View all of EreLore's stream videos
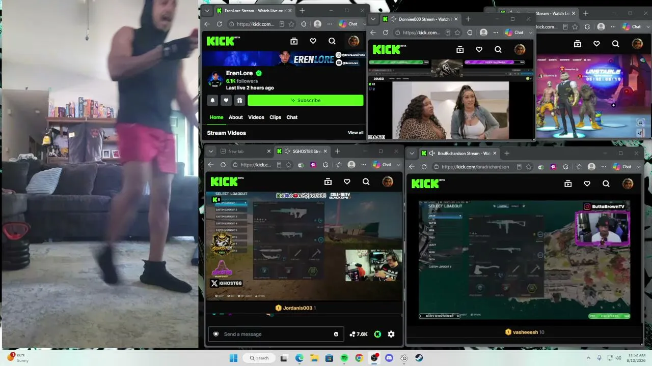652x366 pixels. 356,133
